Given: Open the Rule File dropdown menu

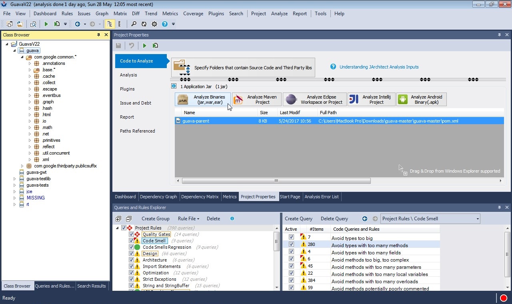Looking at the screenshot, I should 188,219.
